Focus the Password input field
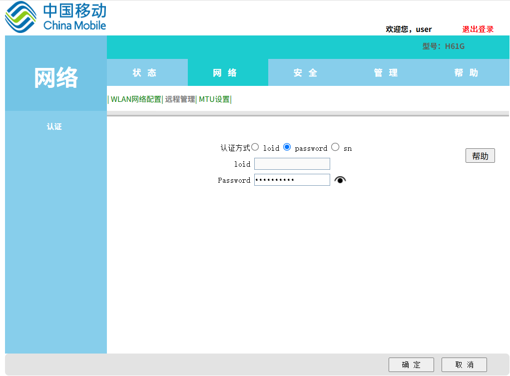Screen dimensions: 510x376 pos(292,180)
